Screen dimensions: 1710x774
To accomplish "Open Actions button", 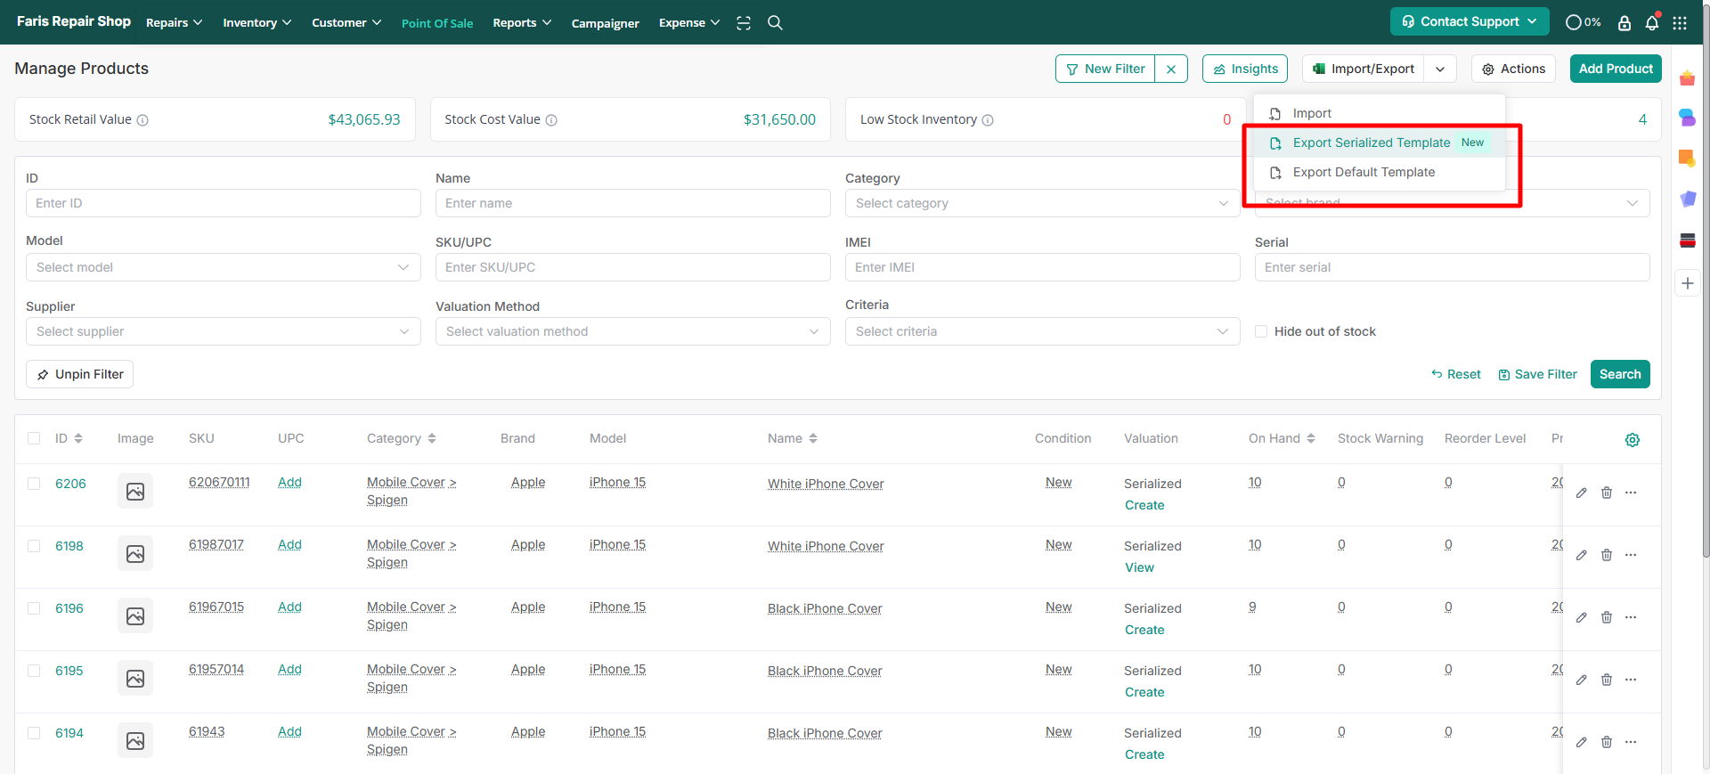I will (x=1513, y=69).
